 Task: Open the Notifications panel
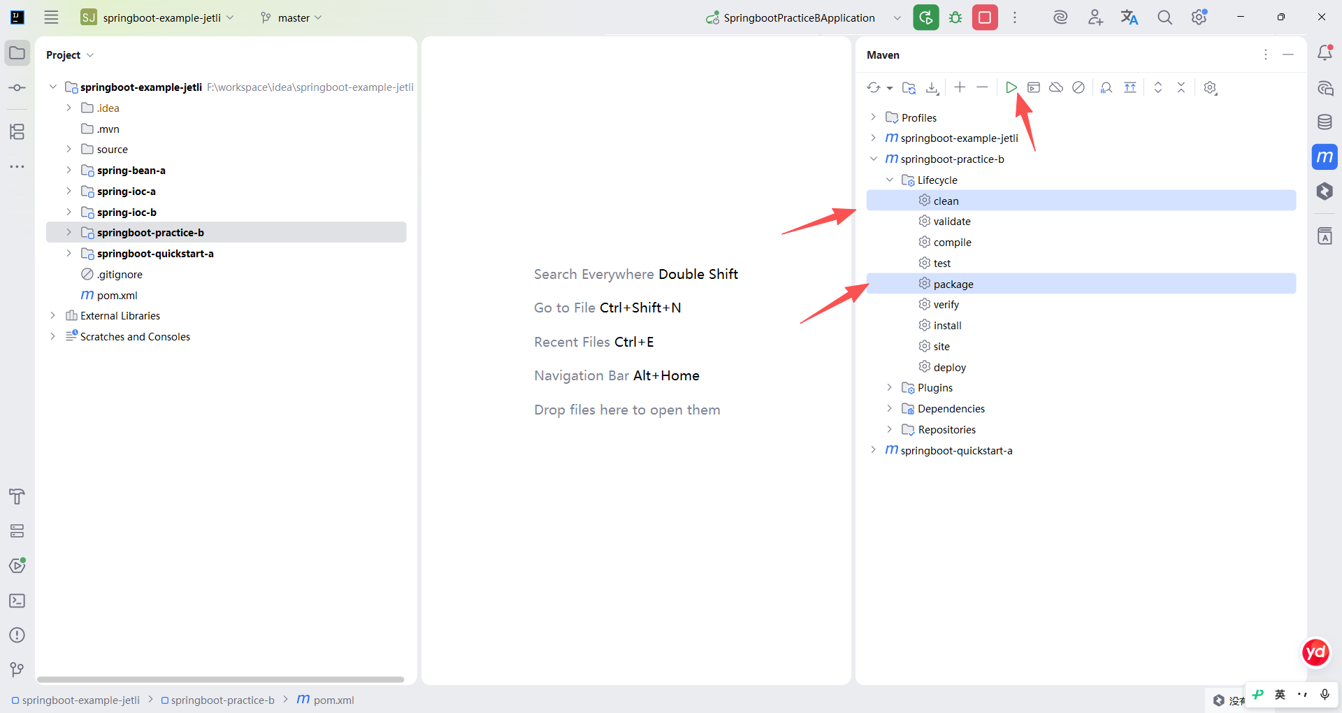pyautogui.click(x=1325, y=52)
